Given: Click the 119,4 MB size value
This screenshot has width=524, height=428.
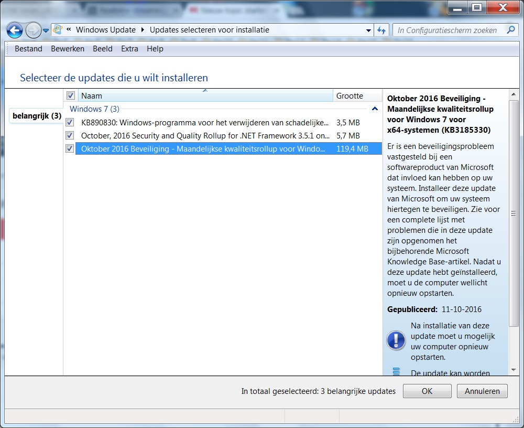Looking at the screenshot, I should (x=352, y=149).
